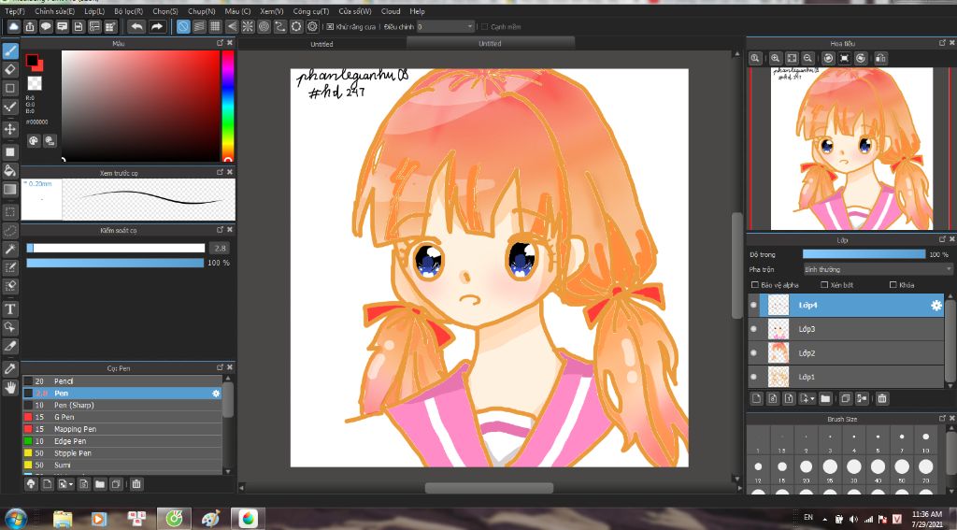Viewport: 957px width, 530px height.
Task: Toggle the Khử răng cưa checkbox
Action: (x=330, y=27)
